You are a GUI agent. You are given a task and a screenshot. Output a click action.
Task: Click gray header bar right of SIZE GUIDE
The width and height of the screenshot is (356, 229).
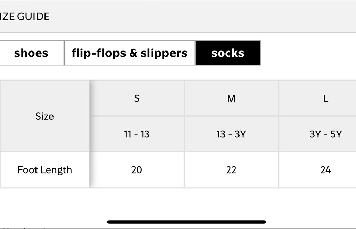(209, 16)
